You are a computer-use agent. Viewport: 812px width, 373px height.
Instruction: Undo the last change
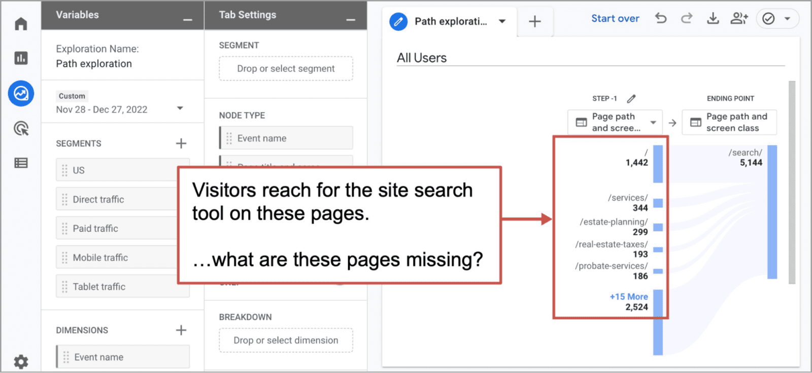click(661, 19)
